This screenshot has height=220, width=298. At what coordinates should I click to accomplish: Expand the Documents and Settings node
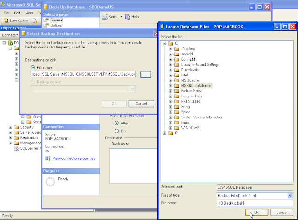[x=171, y=64]
